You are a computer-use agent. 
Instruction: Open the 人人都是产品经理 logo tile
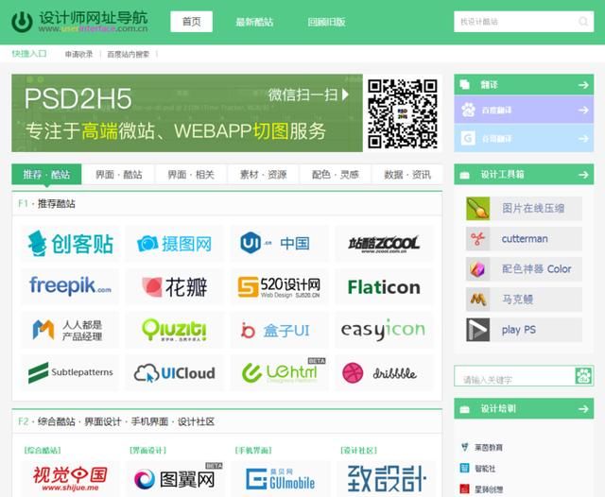point(70,330)
